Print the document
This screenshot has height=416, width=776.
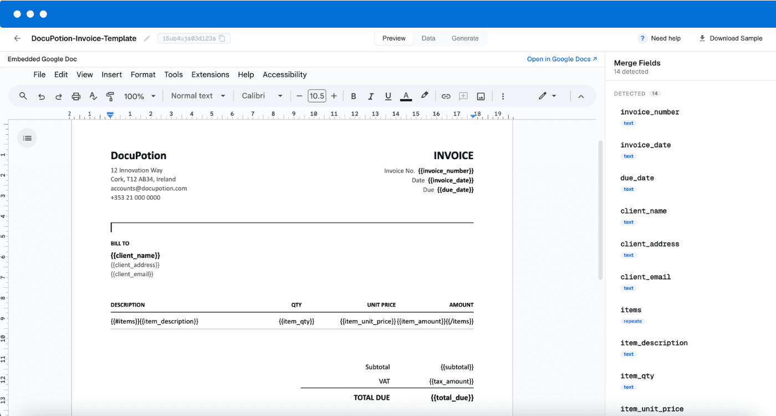76,96
